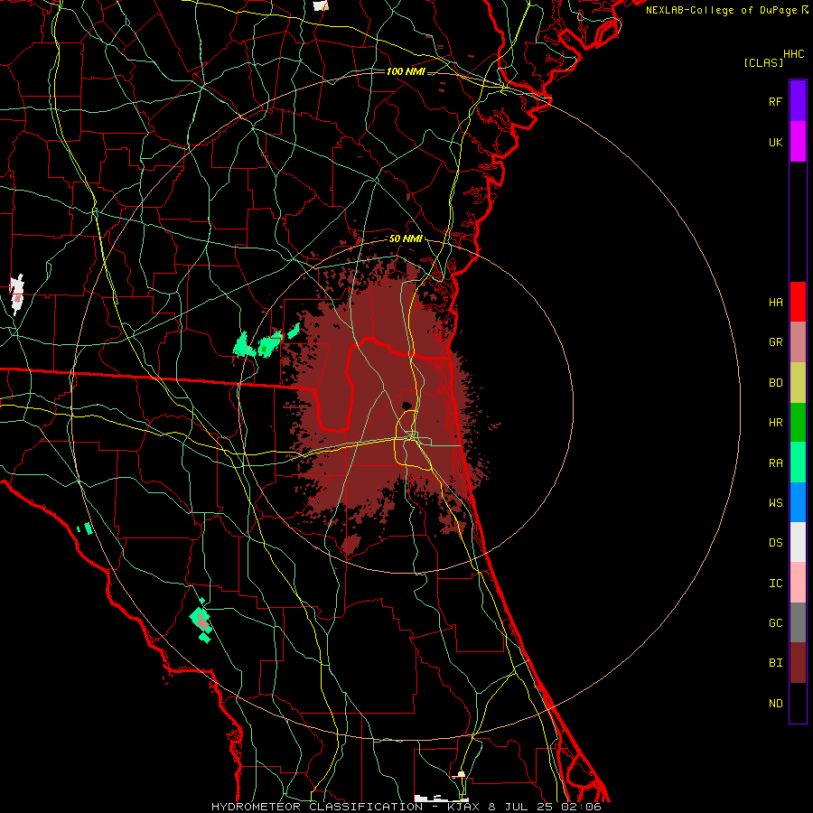Click the 'WS' legend label
Viewport: 813px width, 813px height.
(775, 502)
